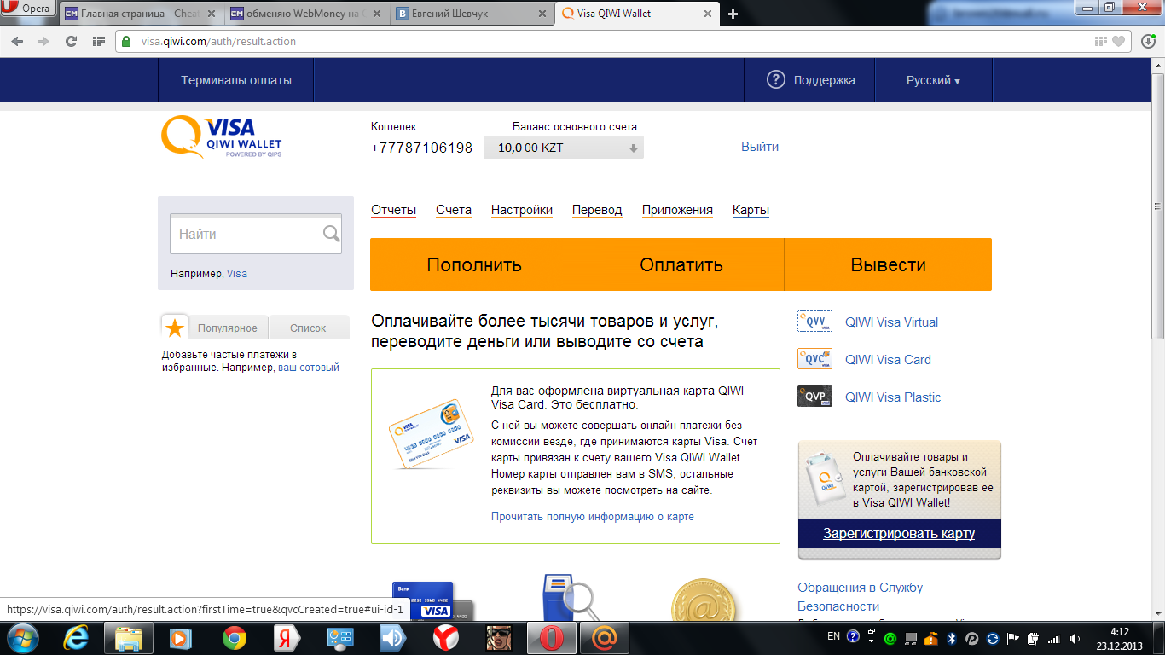Viewport: 1165px width, 655px height.
Task: Click the green padlock security icon
Action: pos(126,41)
